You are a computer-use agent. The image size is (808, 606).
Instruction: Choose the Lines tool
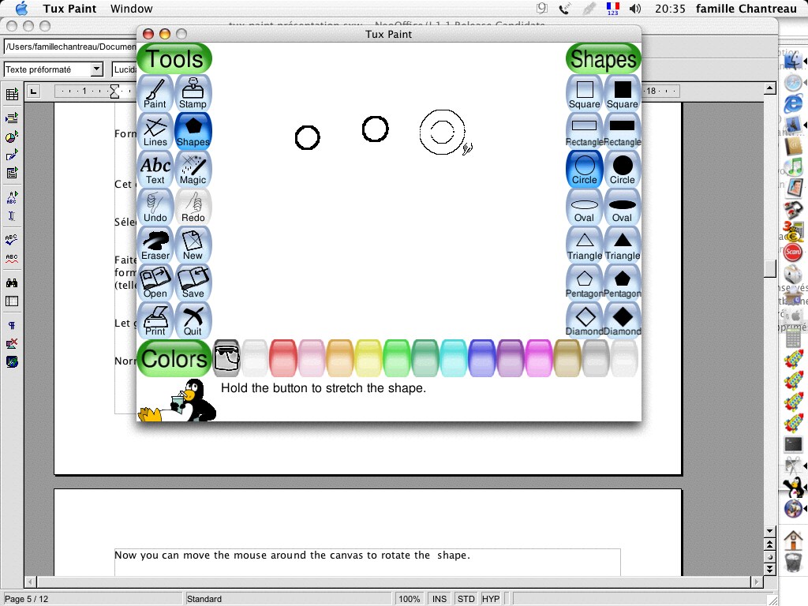(x=155, y=131)
